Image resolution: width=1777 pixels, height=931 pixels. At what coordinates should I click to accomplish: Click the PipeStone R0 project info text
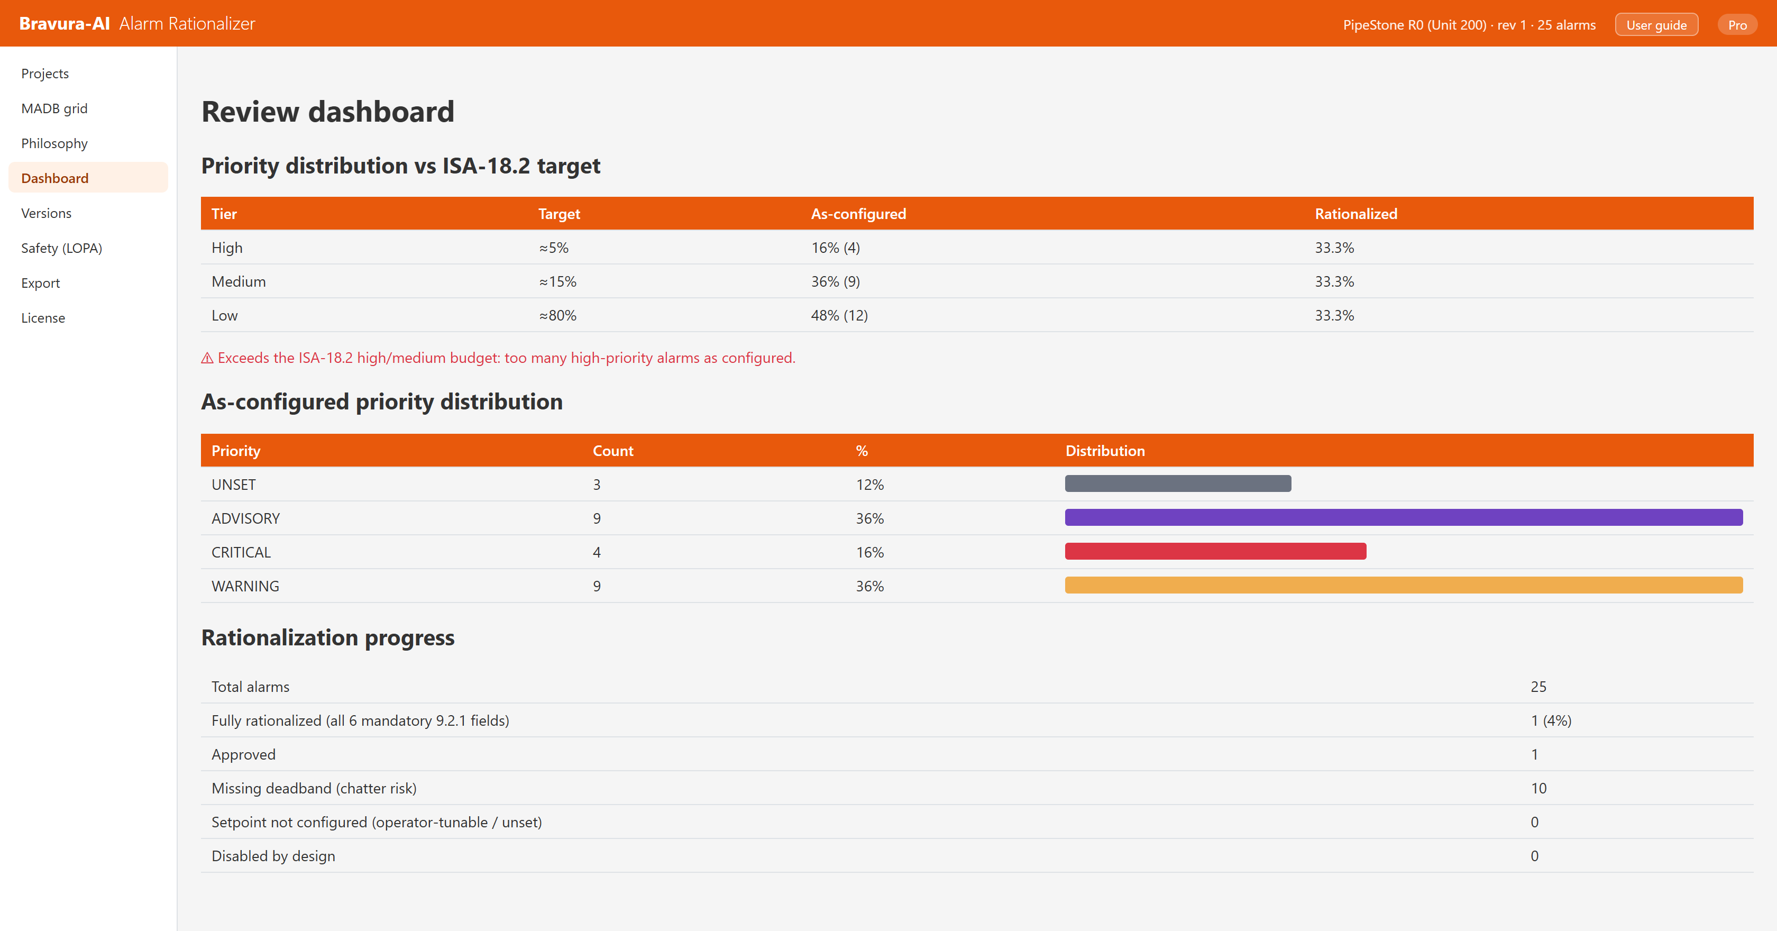(x=1469, y=25)
